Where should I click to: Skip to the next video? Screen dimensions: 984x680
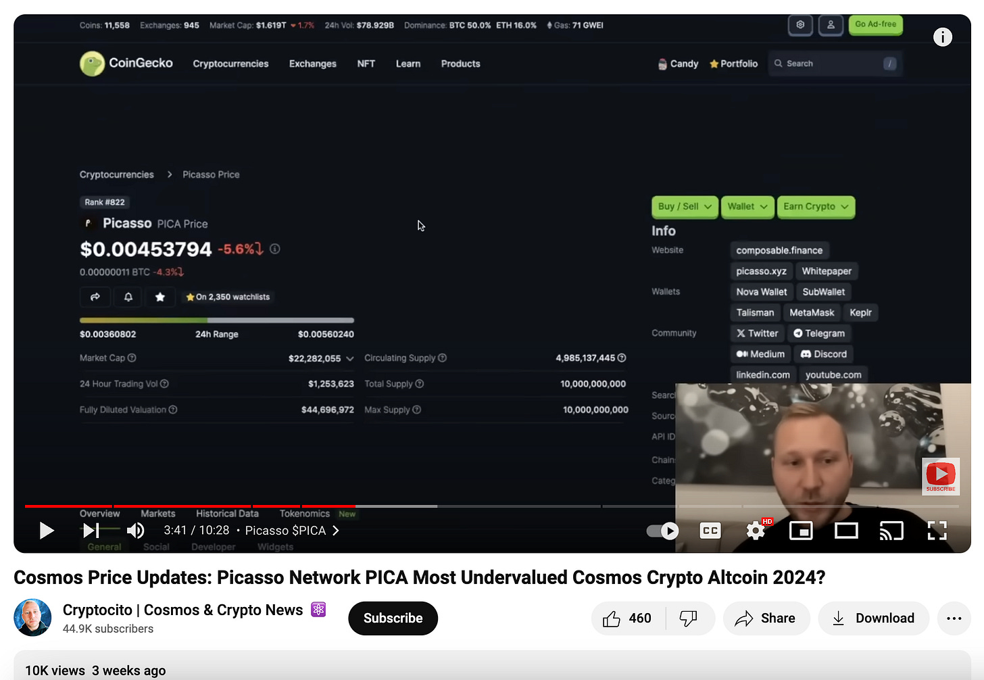[x=91, y=531]
